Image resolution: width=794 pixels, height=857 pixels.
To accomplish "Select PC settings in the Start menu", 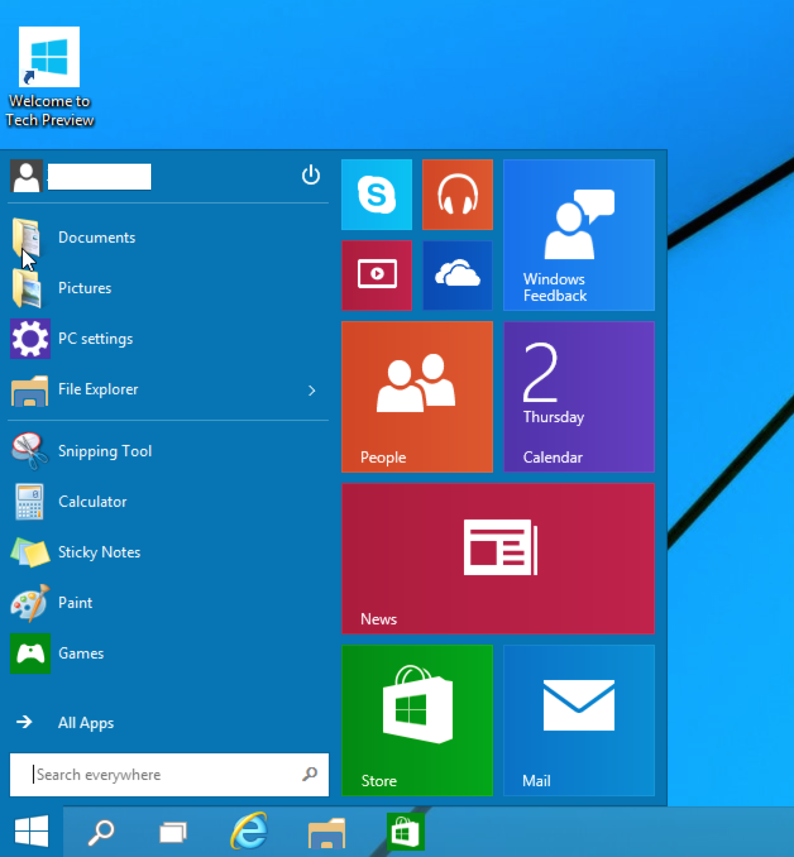I will coord(95,338).
